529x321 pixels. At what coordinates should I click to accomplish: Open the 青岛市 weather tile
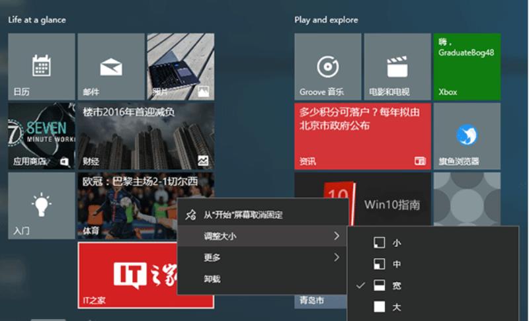click(x=320, y=301)
